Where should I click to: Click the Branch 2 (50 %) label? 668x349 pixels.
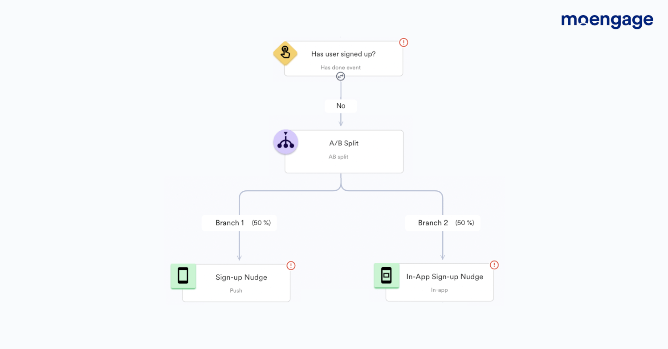(443, 223)
